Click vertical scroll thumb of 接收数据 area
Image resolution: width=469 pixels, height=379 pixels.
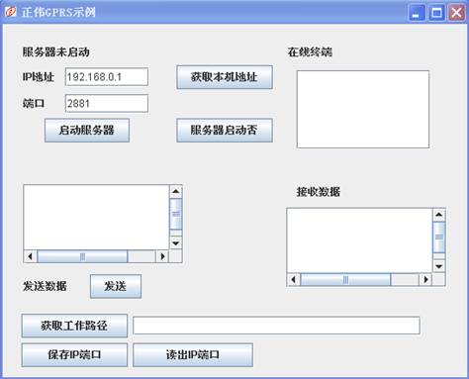pos(439,237)
